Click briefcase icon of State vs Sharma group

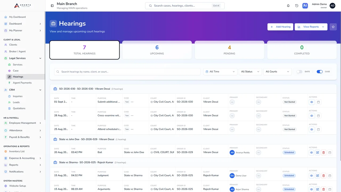click(55, 162)
